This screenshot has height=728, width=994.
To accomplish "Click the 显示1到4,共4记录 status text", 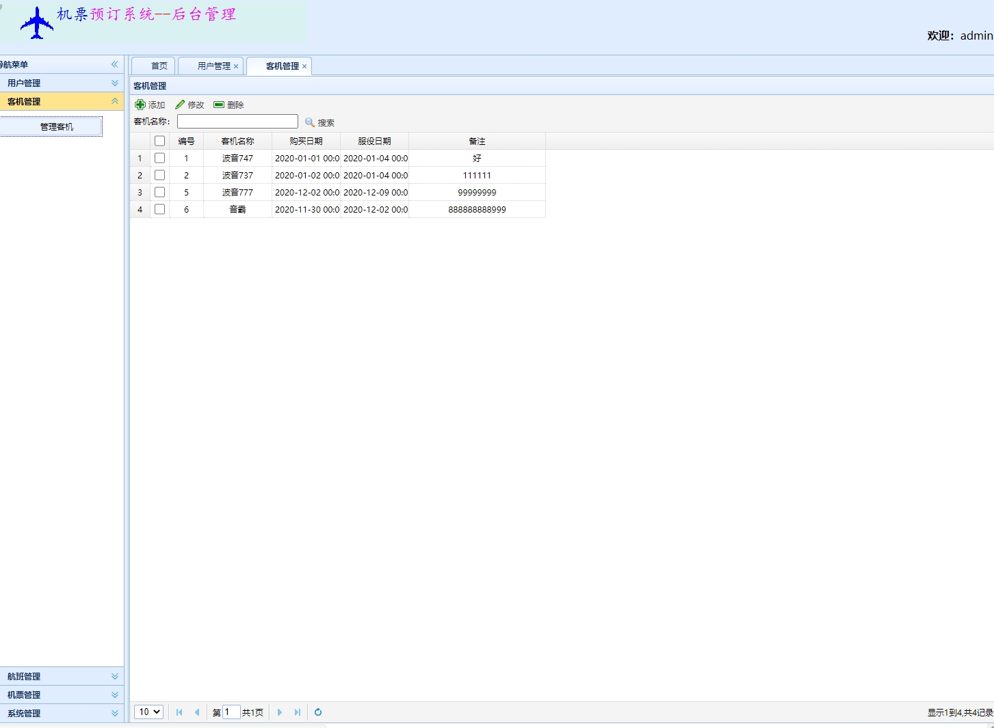I will 960,712.
